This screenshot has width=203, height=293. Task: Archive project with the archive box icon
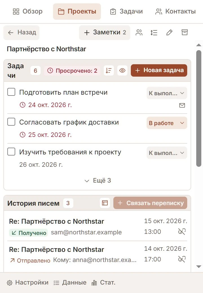coord(185,32)
